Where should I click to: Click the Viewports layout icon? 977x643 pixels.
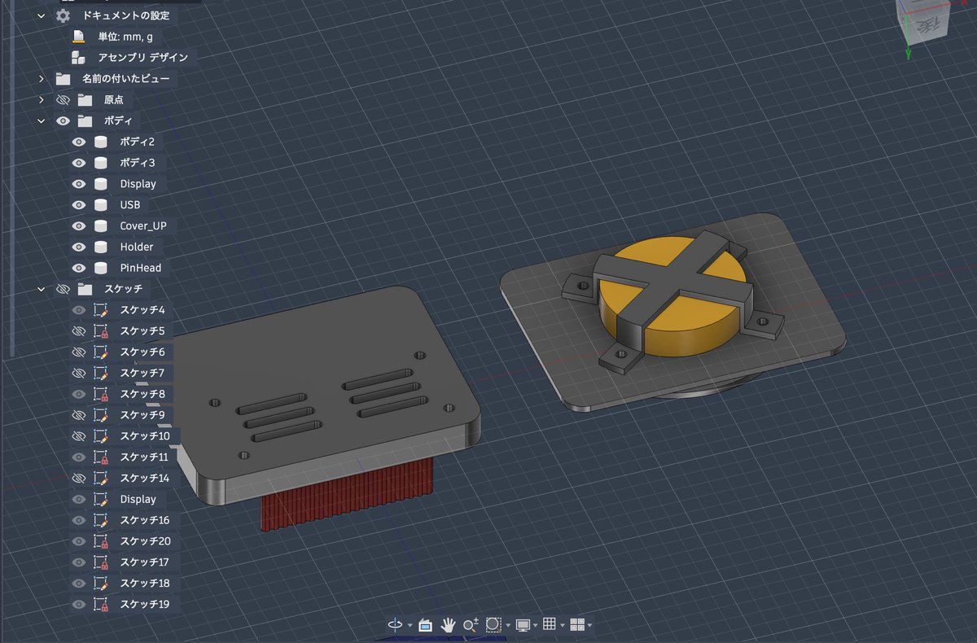coord(577,624)
